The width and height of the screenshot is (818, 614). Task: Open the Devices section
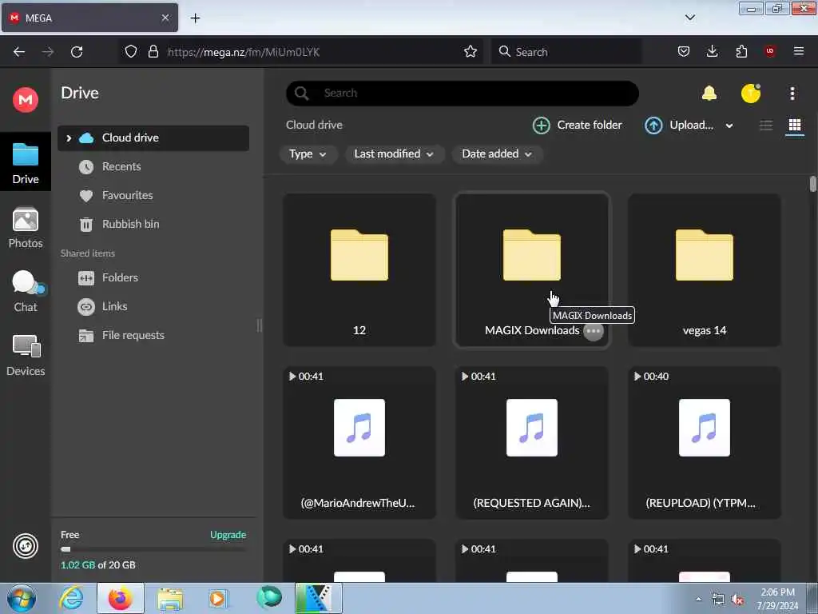26,356
